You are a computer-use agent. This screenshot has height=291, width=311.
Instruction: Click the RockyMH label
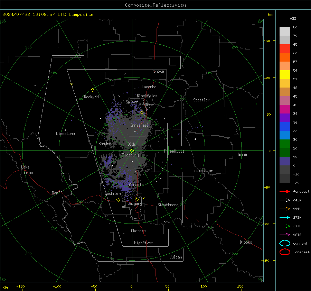tap(91, 97)
